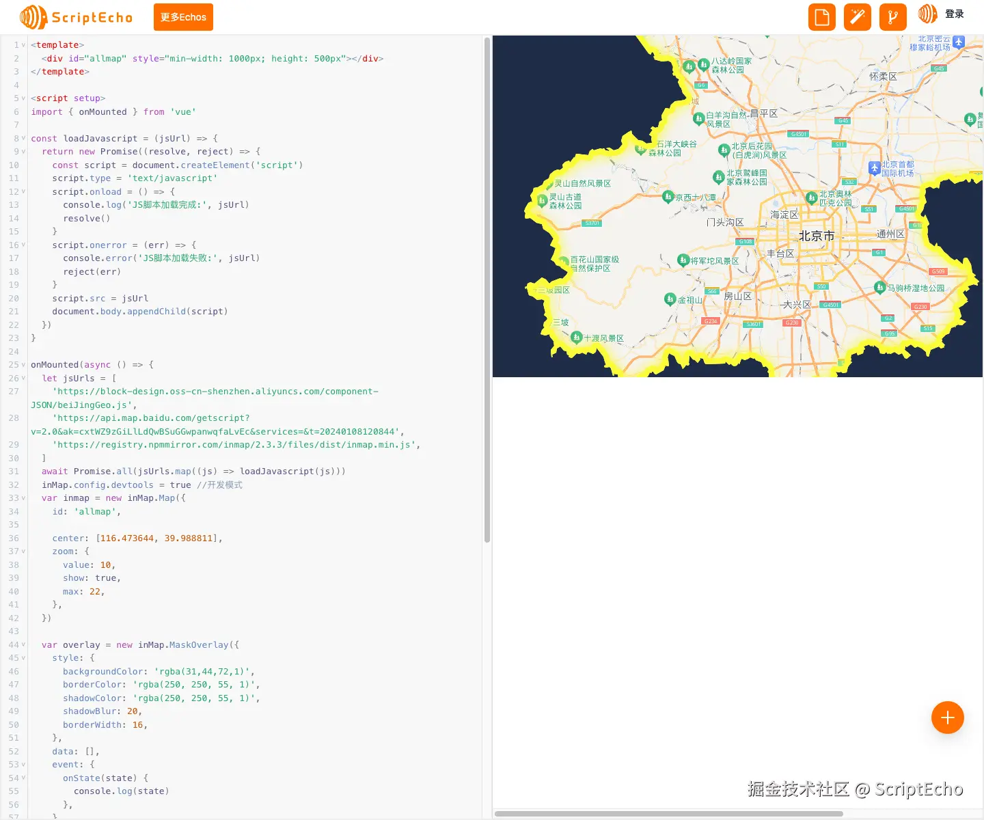Fold the Promise return at line 9

pos(23,152)
